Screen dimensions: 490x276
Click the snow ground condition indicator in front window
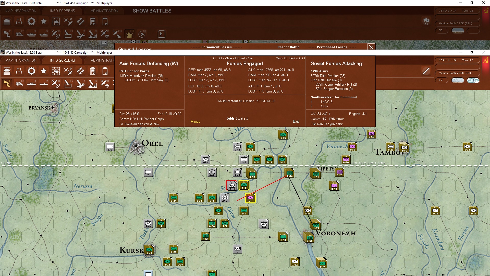click(458, 80)
